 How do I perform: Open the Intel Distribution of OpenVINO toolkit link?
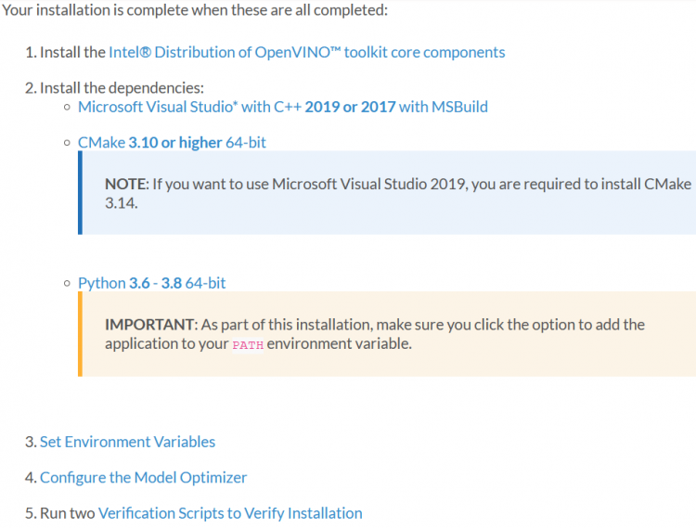[307, 52]
